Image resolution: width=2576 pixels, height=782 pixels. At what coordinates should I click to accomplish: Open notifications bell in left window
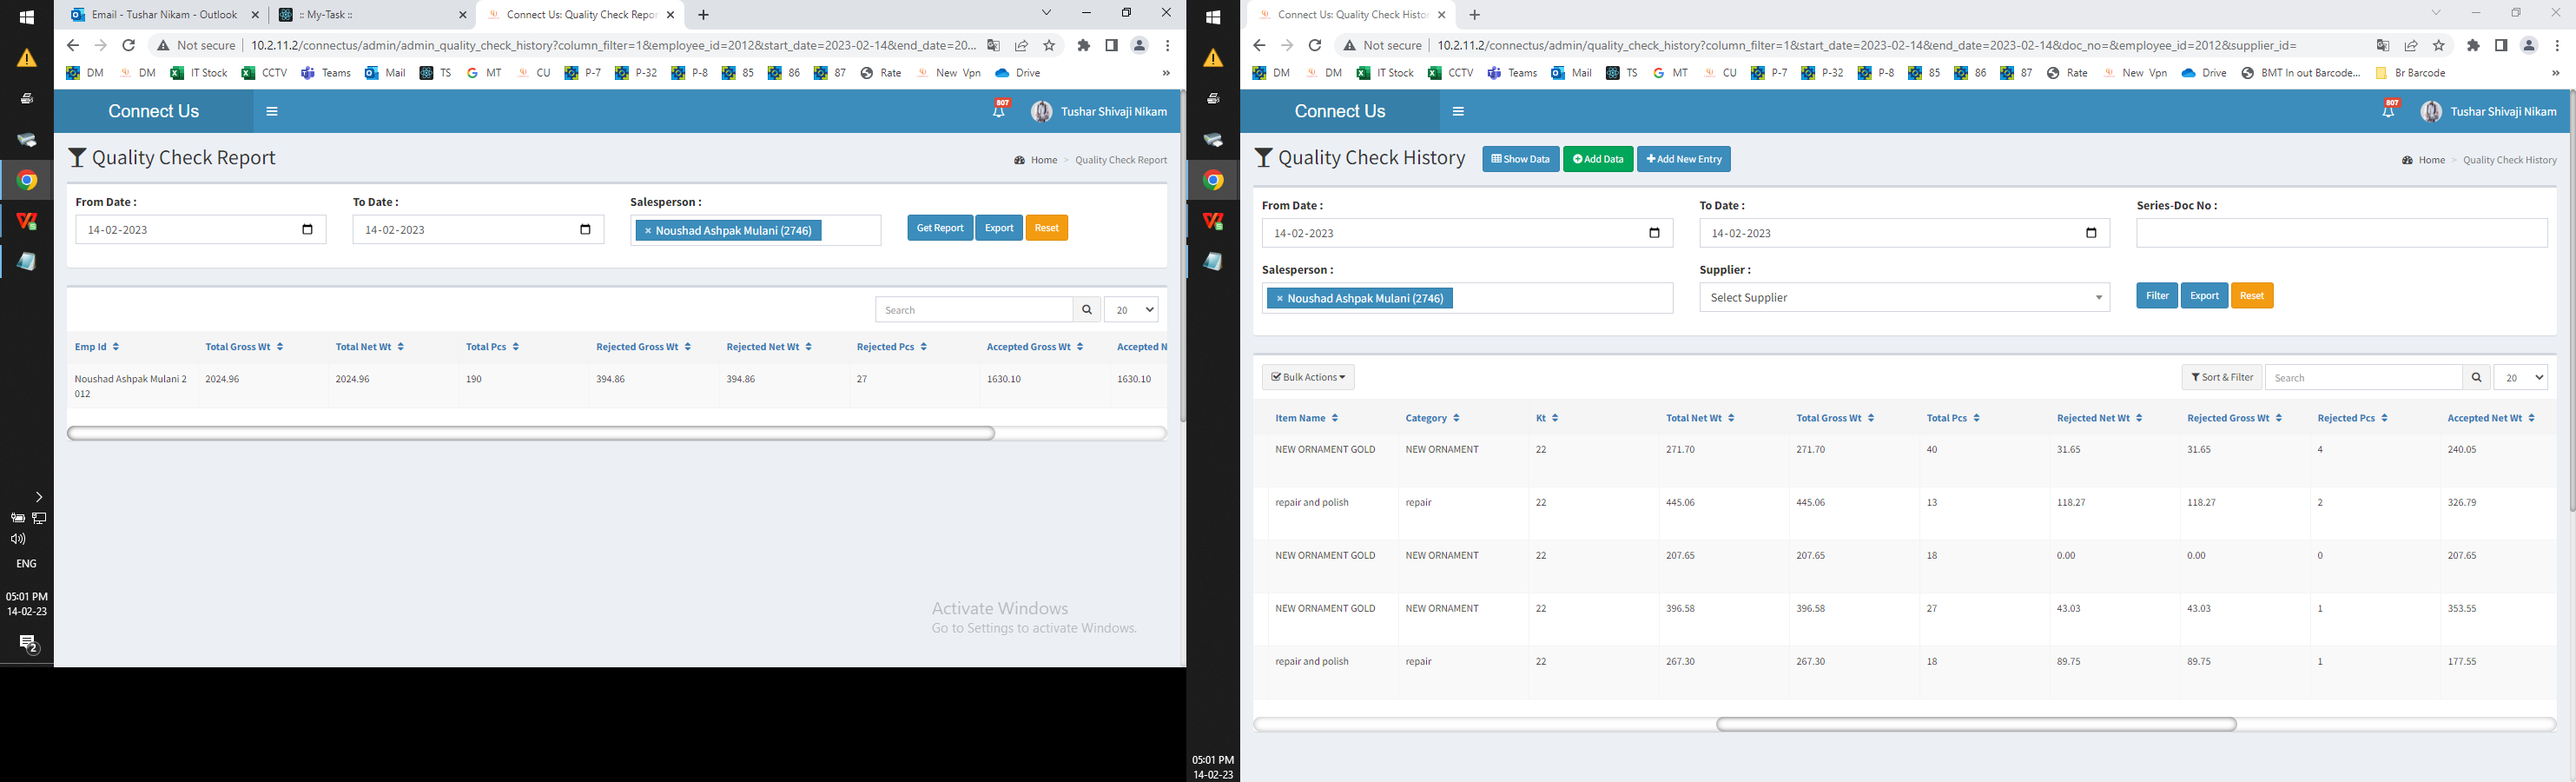tap(999, 111)
